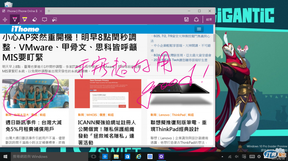Open Task View on the taskbar
This screenshot has width=288, height=161.
(x=94, y=157)
